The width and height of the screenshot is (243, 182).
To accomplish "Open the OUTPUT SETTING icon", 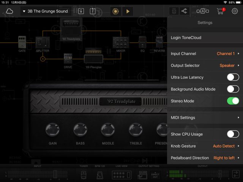I will (x=142, y=175).
